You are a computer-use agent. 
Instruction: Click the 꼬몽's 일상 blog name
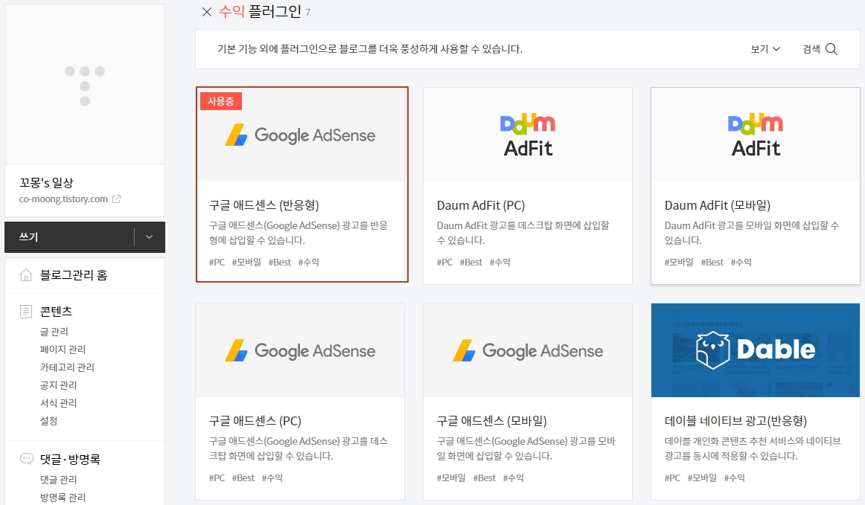(46, 182)
